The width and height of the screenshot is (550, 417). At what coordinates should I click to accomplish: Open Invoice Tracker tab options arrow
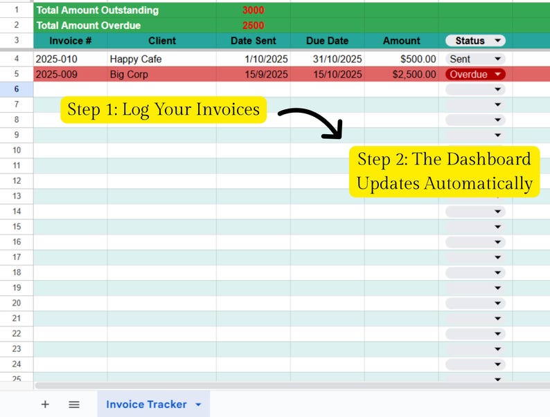[x=198, y=405]
